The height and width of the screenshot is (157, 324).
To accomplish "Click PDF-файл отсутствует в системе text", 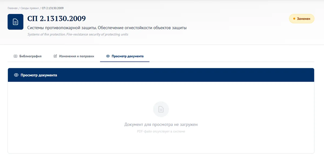I will [x=161, y=131].
